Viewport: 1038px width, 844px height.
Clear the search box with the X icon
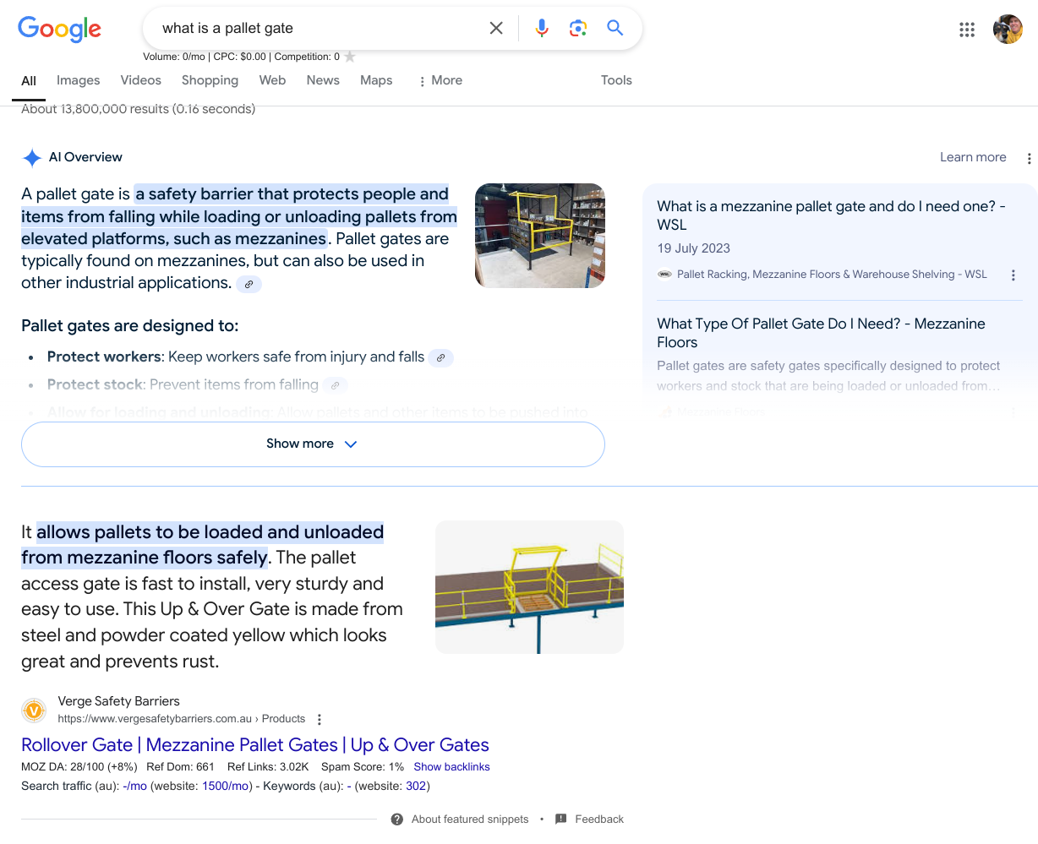coord(496,28)
